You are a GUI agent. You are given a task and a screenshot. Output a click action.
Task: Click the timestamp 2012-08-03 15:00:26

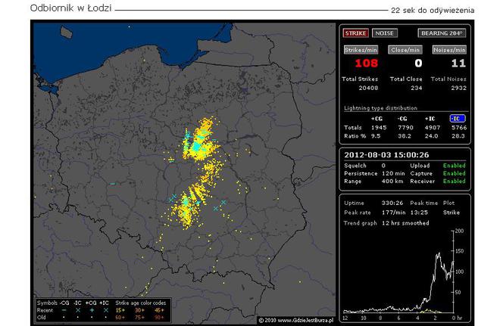386,155
